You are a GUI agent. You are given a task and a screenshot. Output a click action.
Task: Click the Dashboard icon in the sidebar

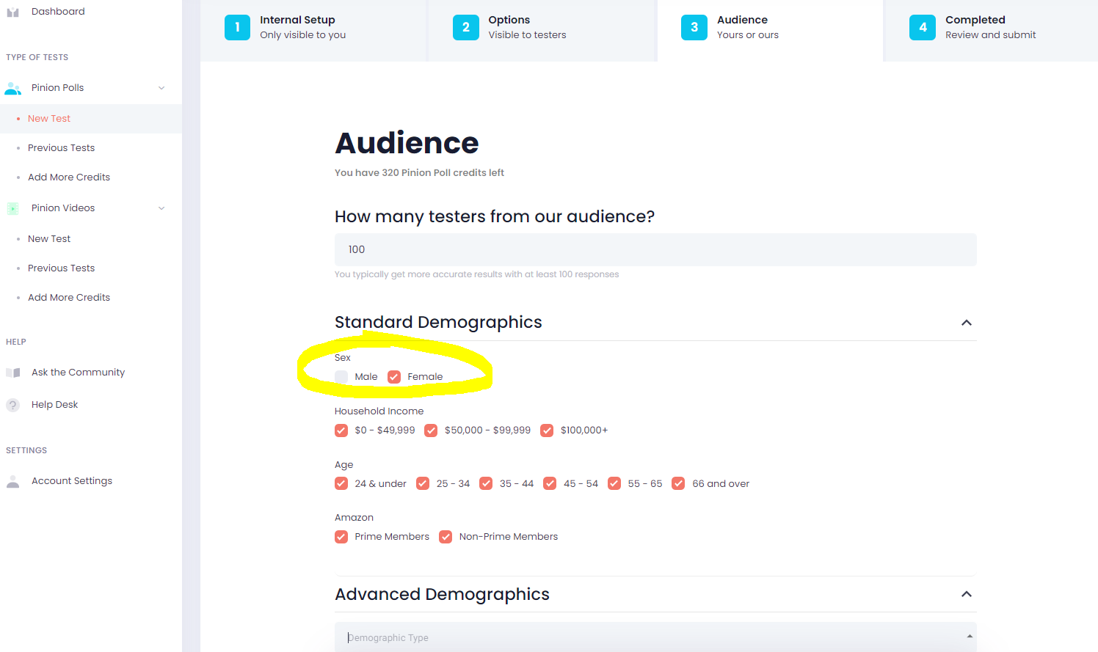12,11
